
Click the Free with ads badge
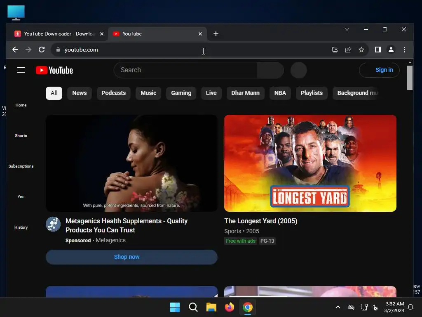241,241
